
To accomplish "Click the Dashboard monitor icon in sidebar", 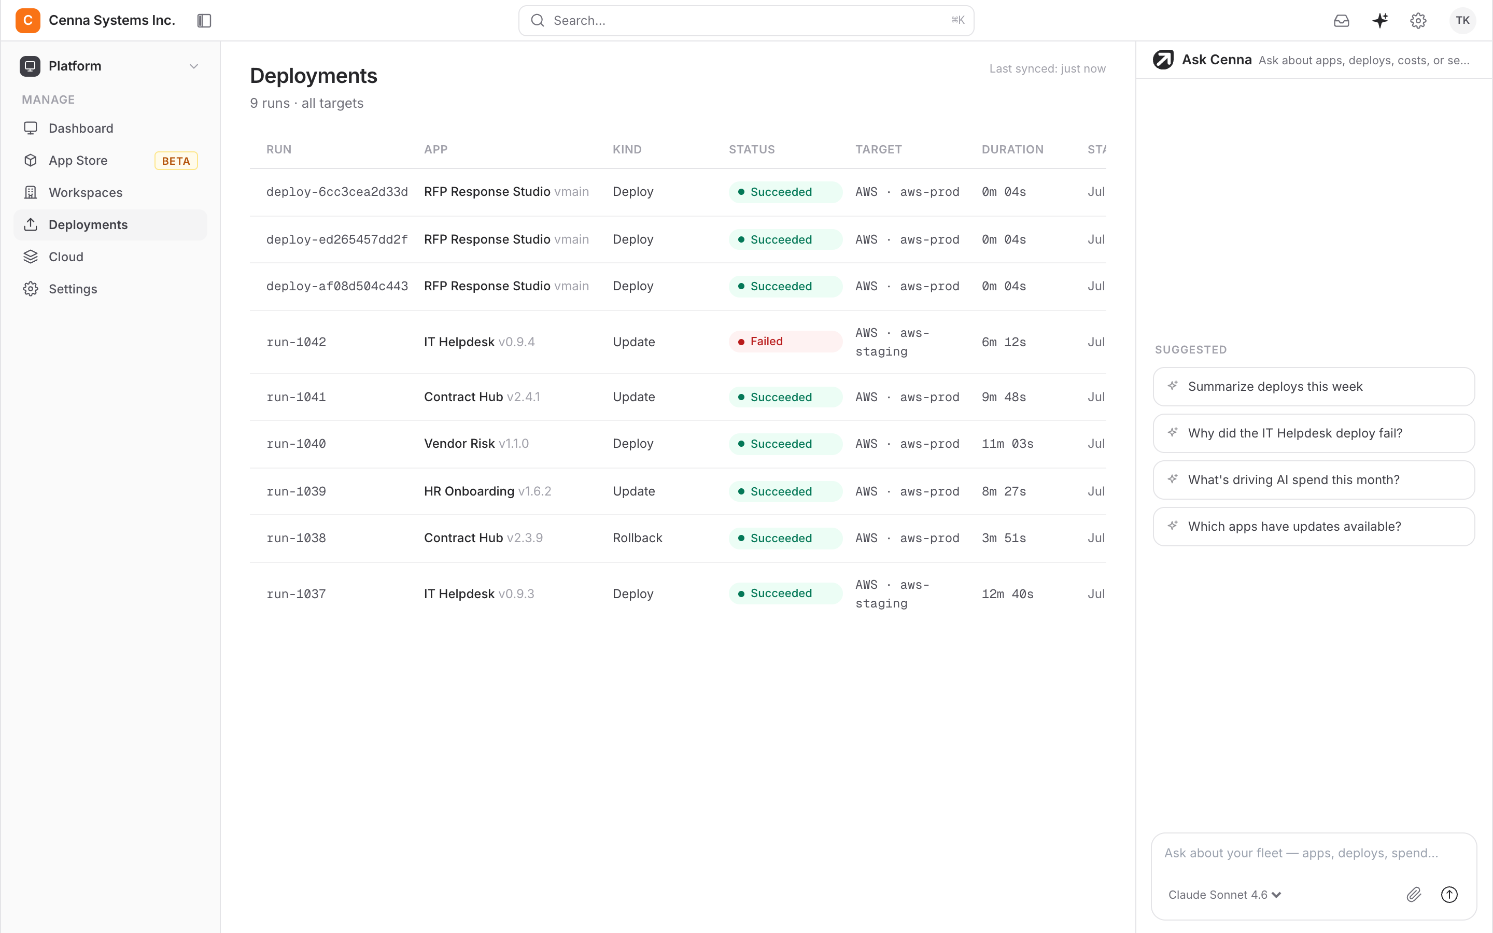I will (x=30, y=128).
